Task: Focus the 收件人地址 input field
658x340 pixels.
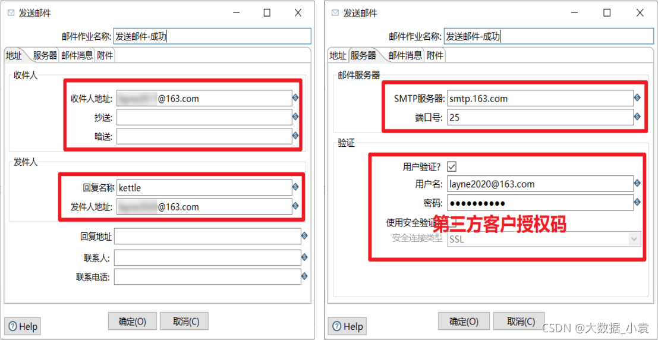Action: [204, 99]
